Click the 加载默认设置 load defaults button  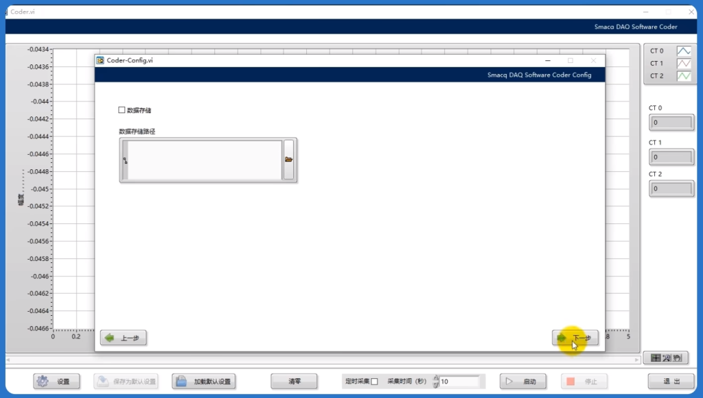click(x=204, y=382)
